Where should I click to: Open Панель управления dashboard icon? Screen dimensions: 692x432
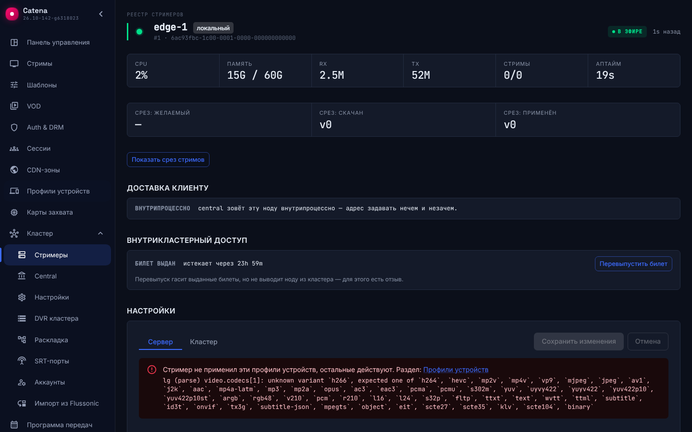click(x=14, y=42)
